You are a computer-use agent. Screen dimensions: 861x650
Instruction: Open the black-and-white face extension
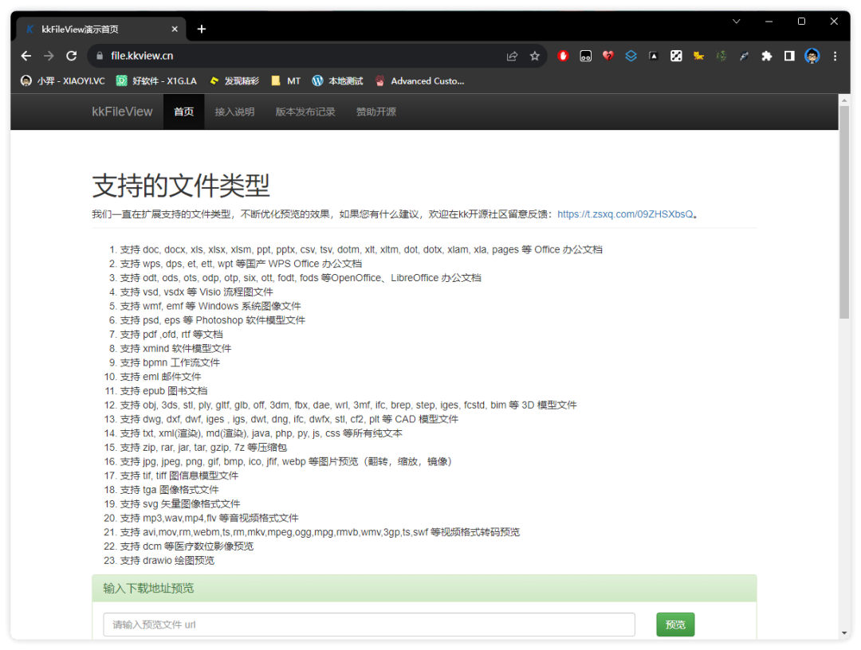pyautogui.click(x=586, y=56)
